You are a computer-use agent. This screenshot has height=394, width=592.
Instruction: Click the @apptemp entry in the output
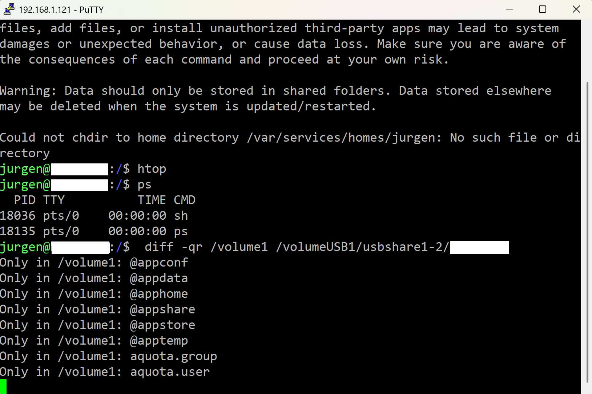coord(159,341)
